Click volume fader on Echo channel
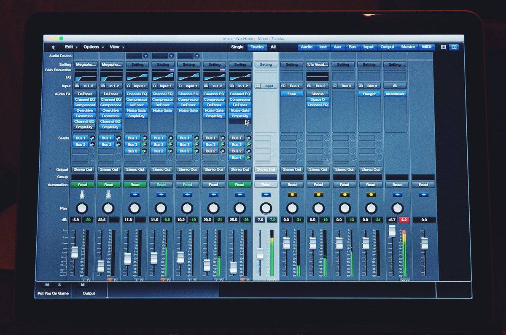Image resolution: width=506 pixels, height=335 pixels. coord(286,243)
